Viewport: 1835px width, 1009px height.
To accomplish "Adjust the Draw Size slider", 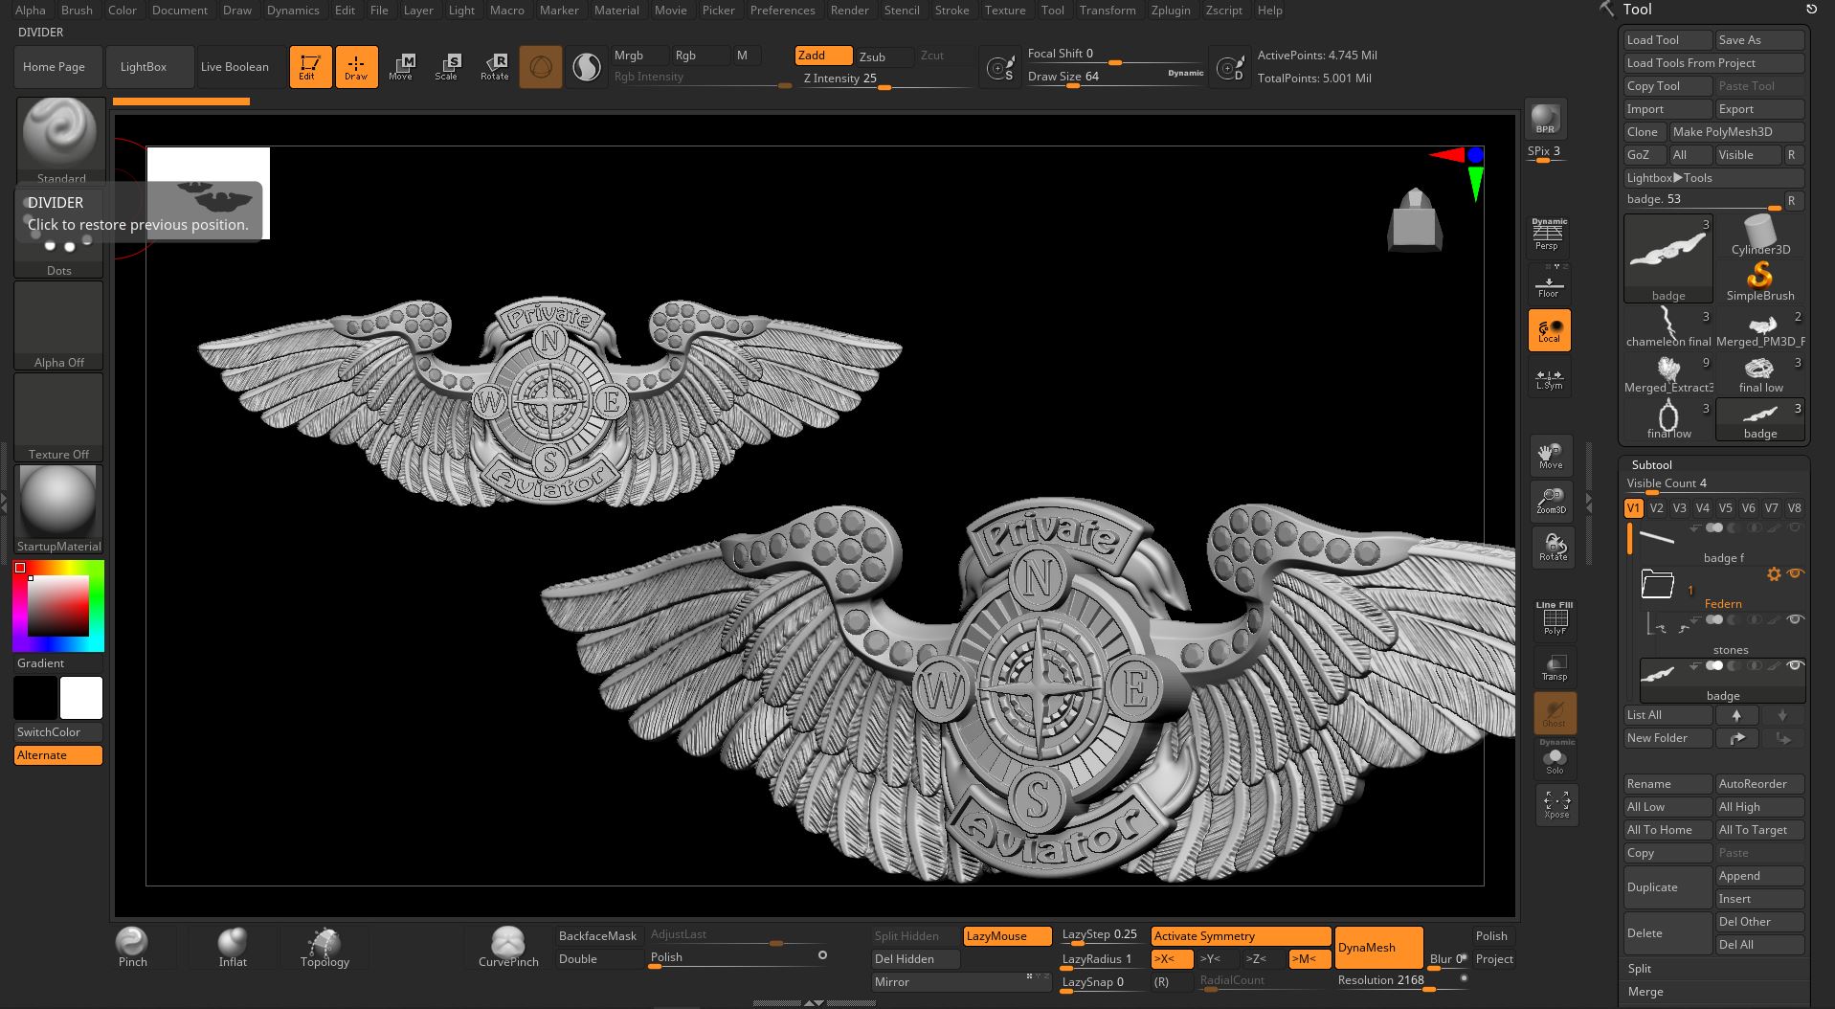I will 1115,78.
